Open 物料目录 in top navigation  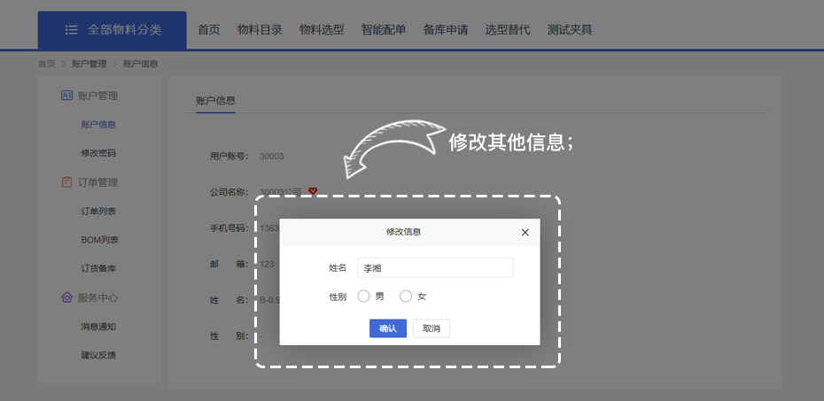pos(260,30)
